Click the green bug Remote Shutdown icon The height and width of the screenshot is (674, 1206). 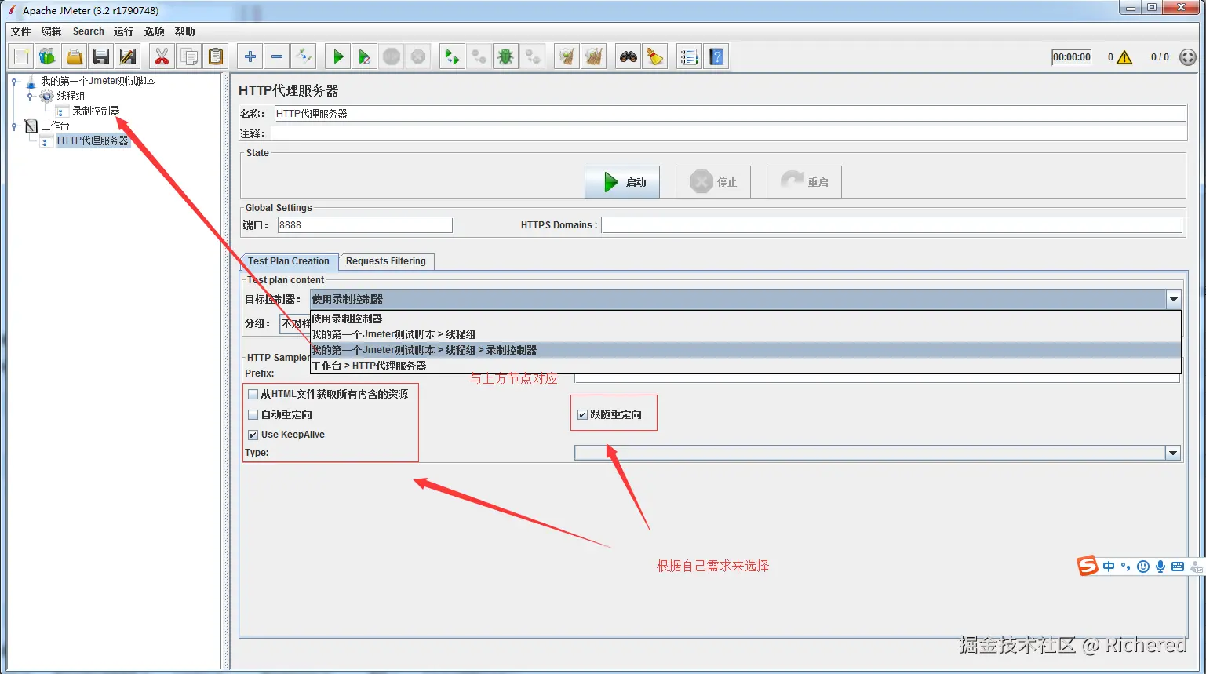[505, 56]
